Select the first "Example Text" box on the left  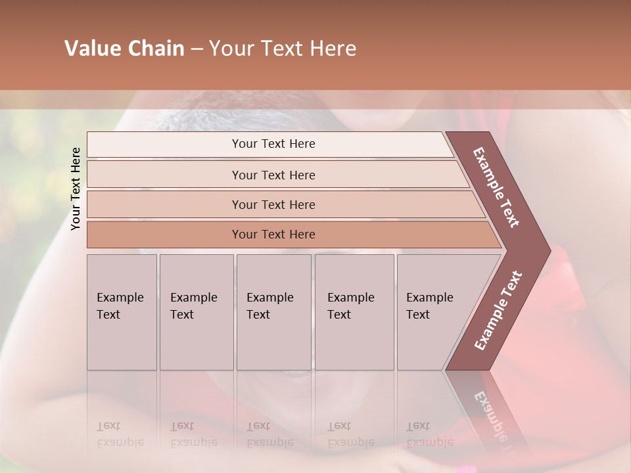coord(121,306)
